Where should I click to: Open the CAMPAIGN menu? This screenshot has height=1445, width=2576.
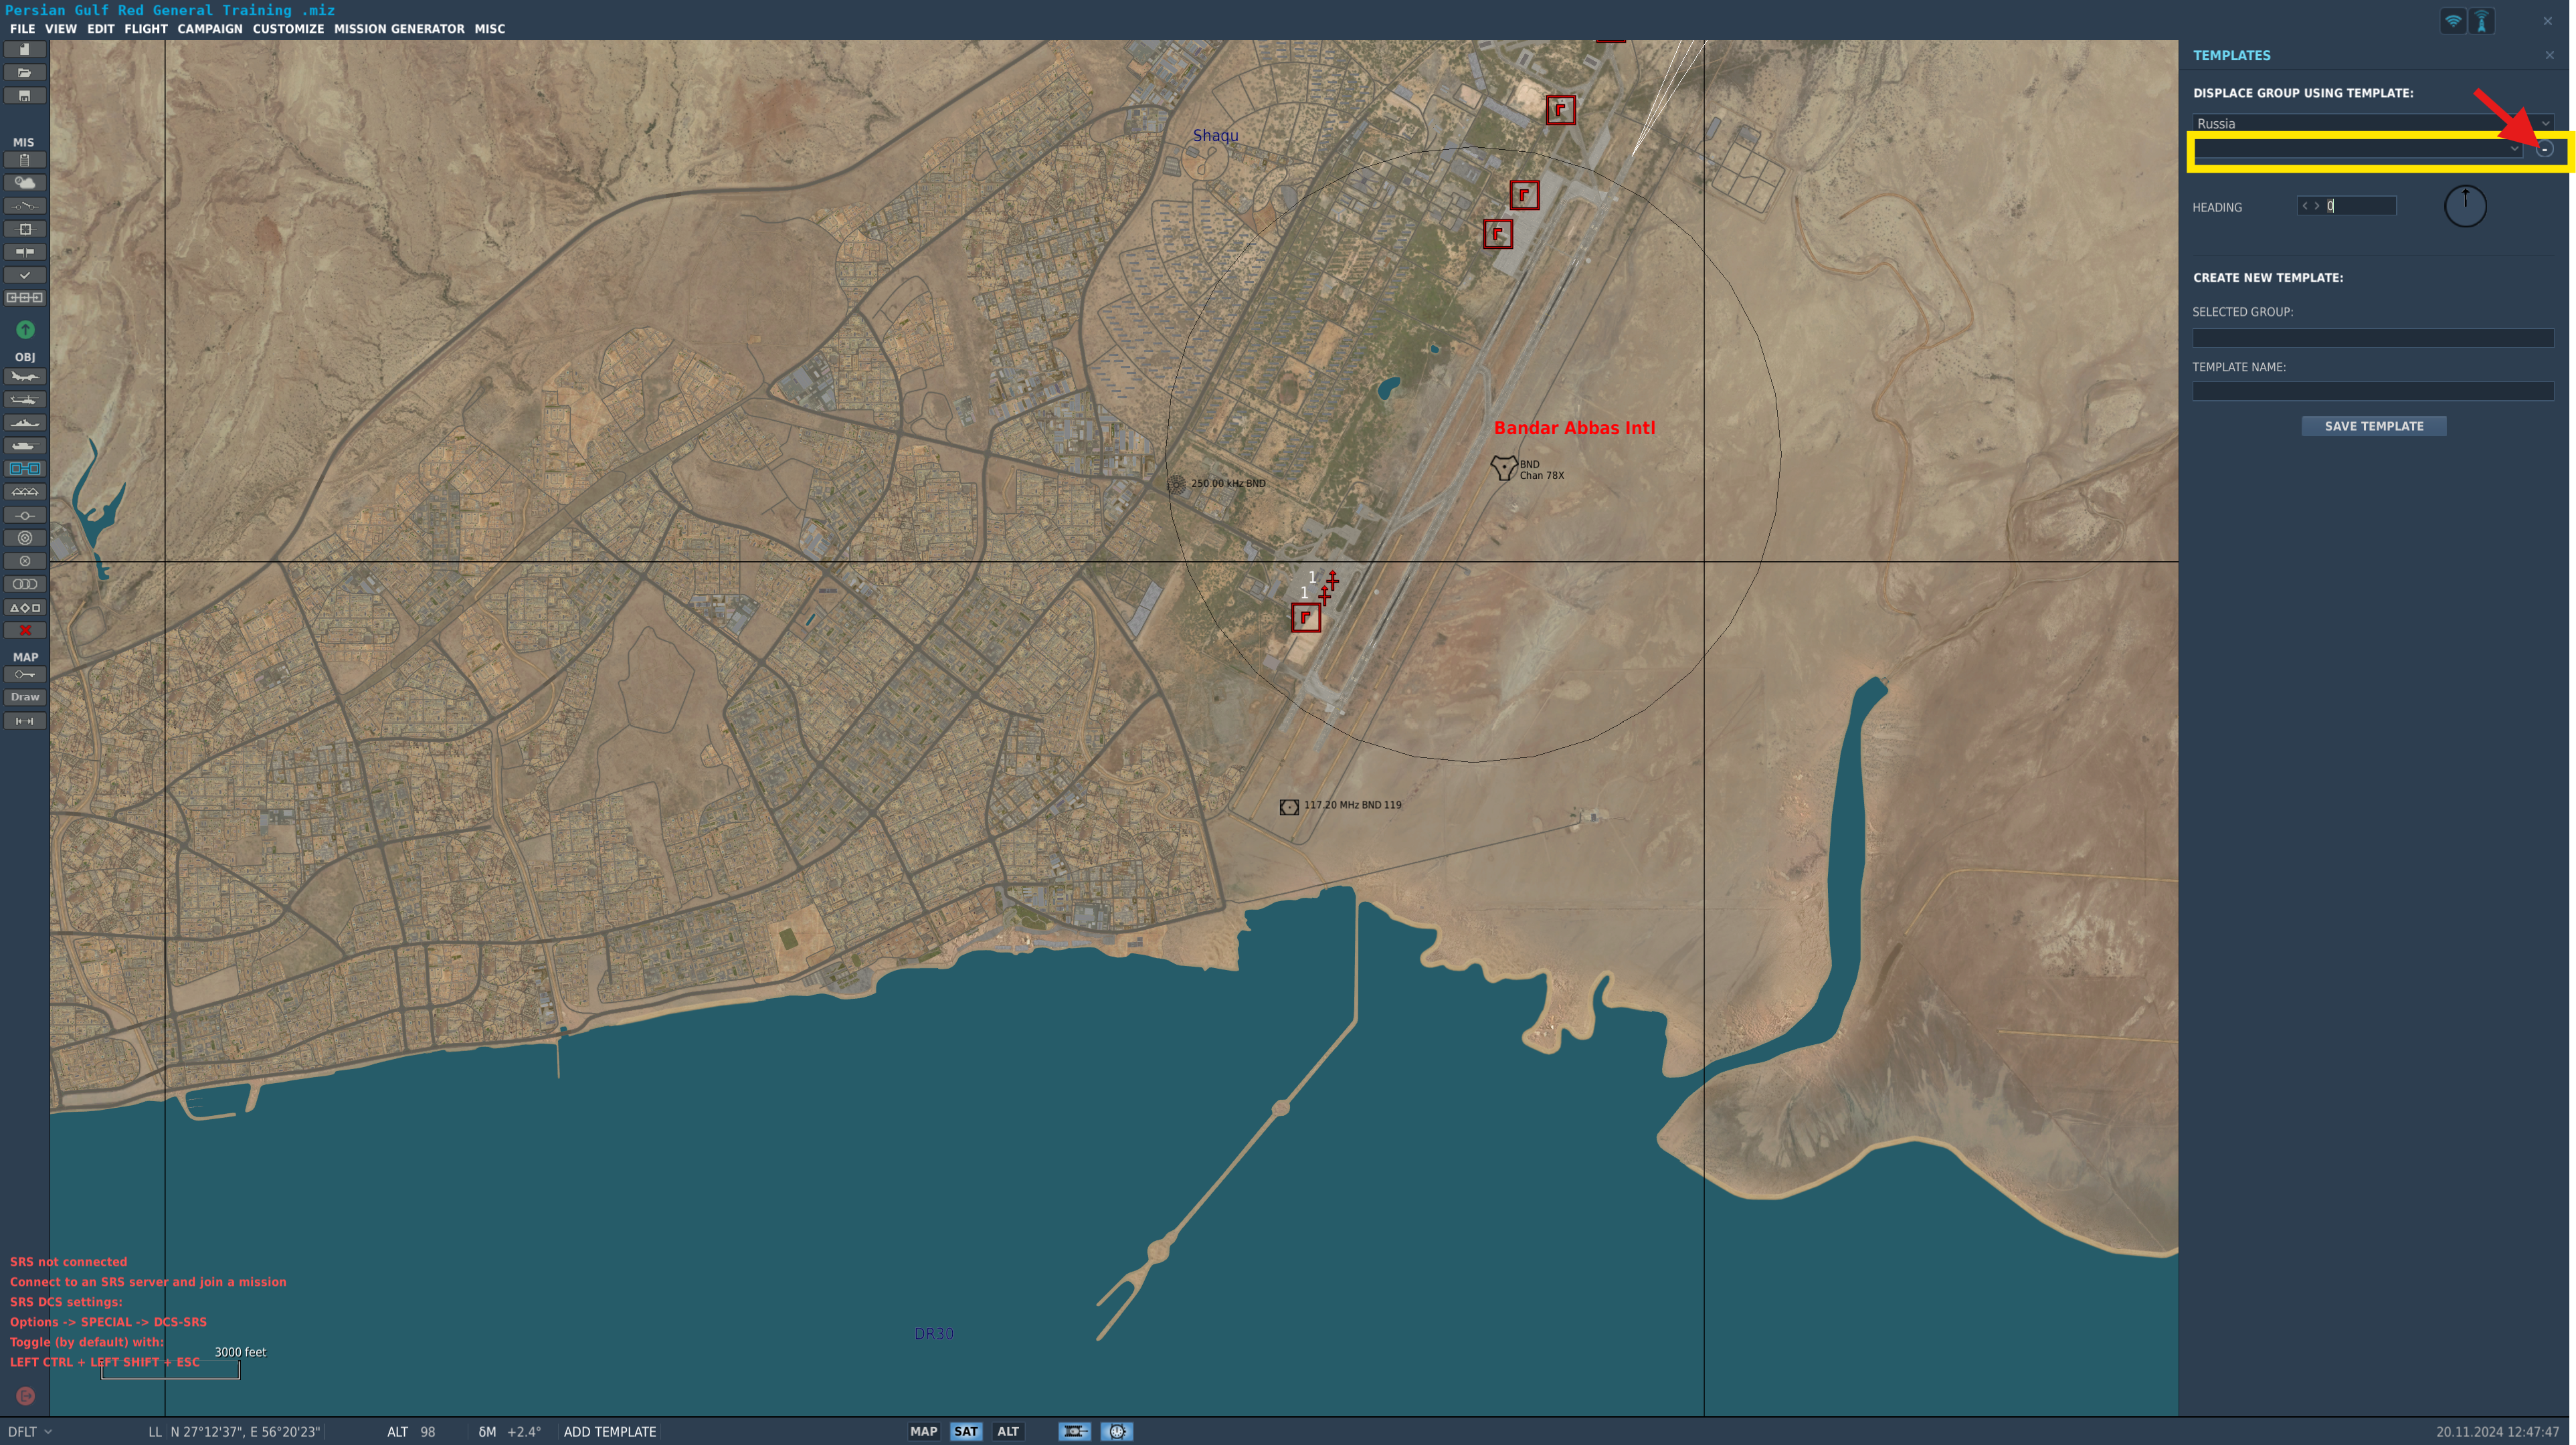[x=210, y=29]
